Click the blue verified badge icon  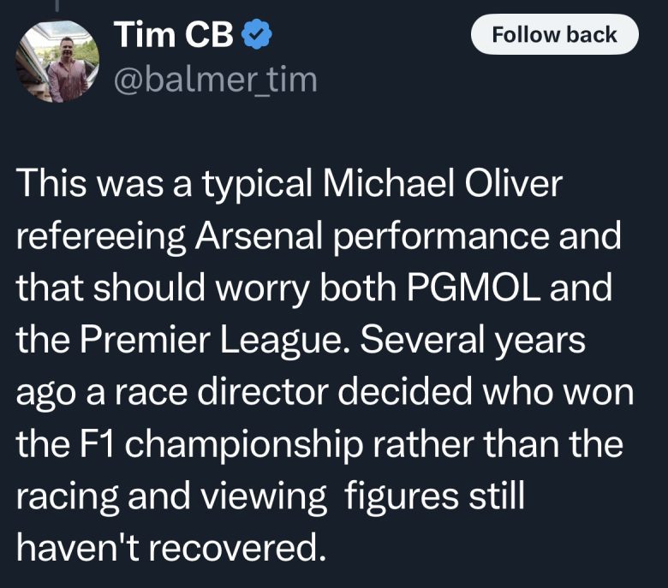[257, 35]
